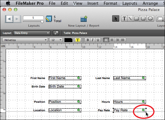
Task: Open the File menu
Action: tap(52, 3)
